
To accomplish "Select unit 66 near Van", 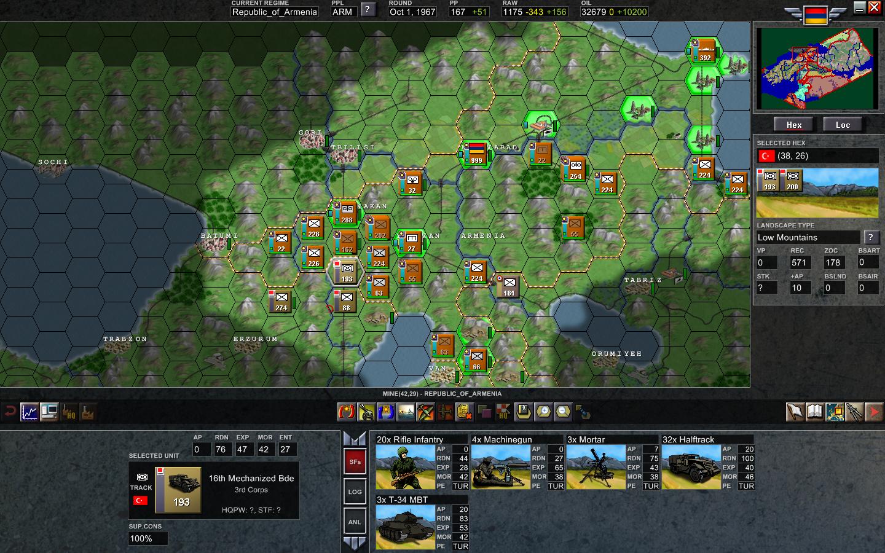I will coord(476,359).
